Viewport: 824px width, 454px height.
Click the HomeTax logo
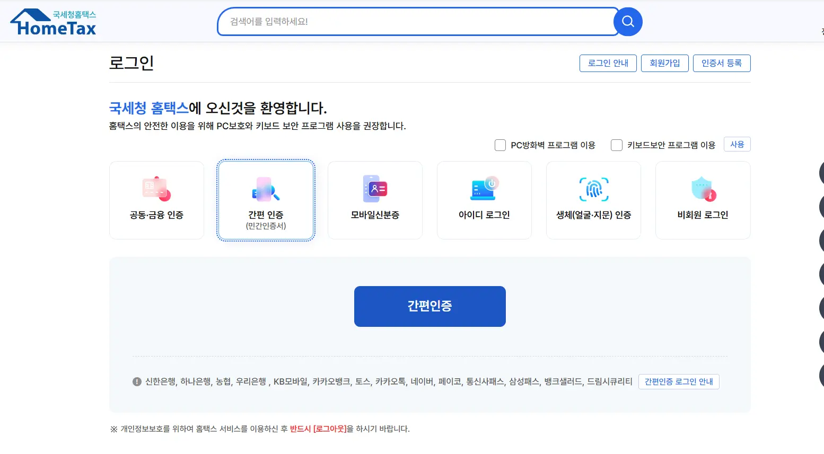pos(53,22)
